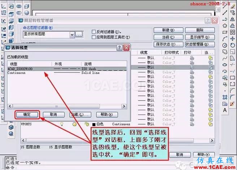Select the Erase modify tool
Screen dimensions: 237x170
tap(233, 6)
